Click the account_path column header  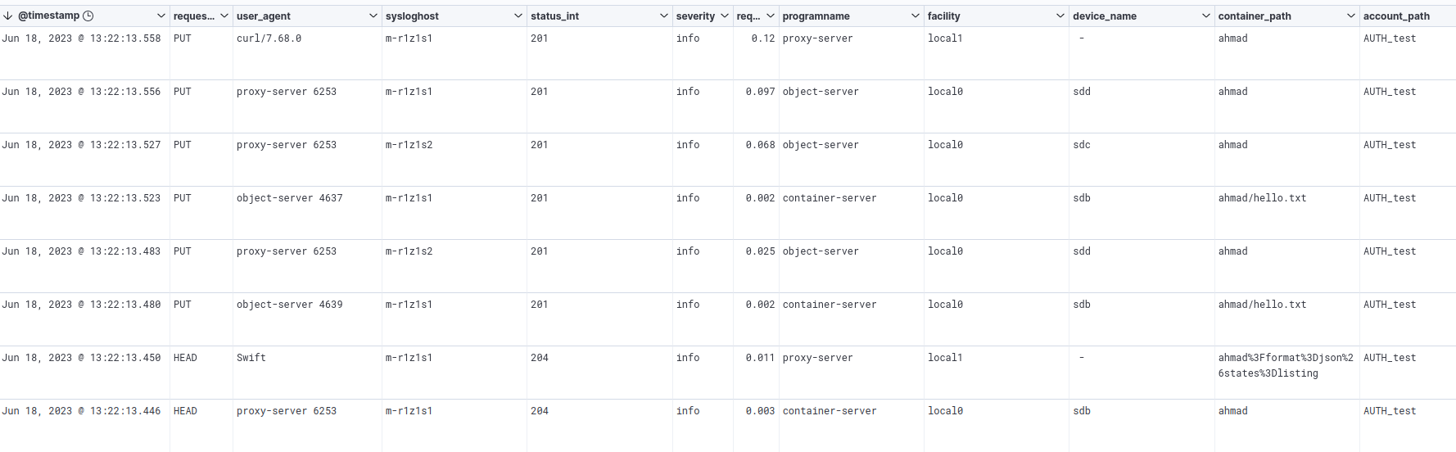pyautogui.click(x=1396, y=16)
